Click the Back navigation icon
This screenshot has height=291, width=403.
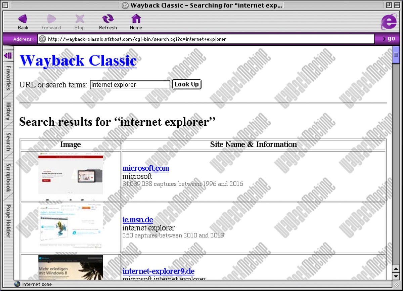pos(23,19)
